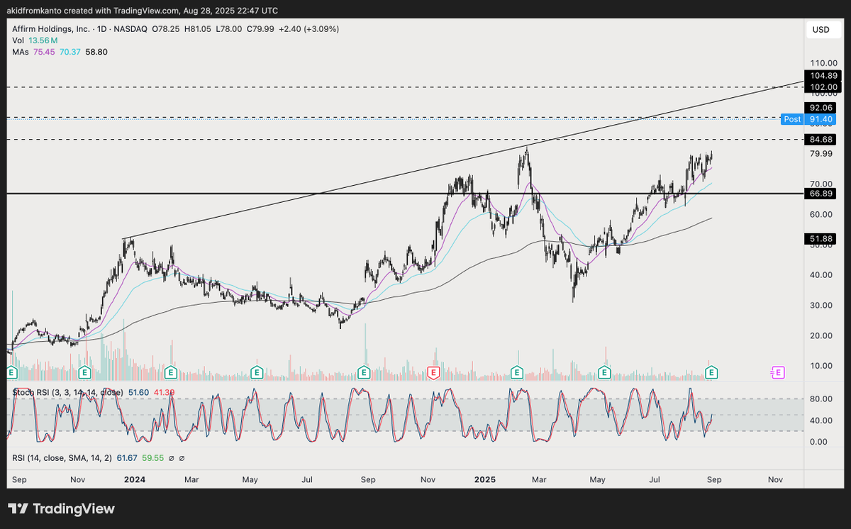
Task: Click the 92.06 price level label
Action: [x=821, y=108]
